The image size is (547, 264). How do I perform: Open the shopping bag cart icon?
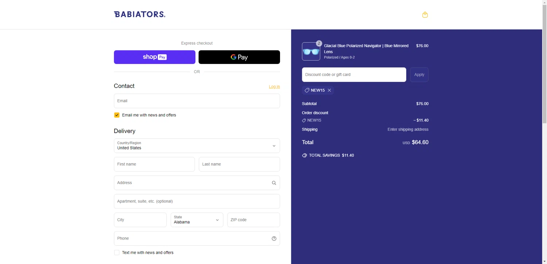point(425,15)
